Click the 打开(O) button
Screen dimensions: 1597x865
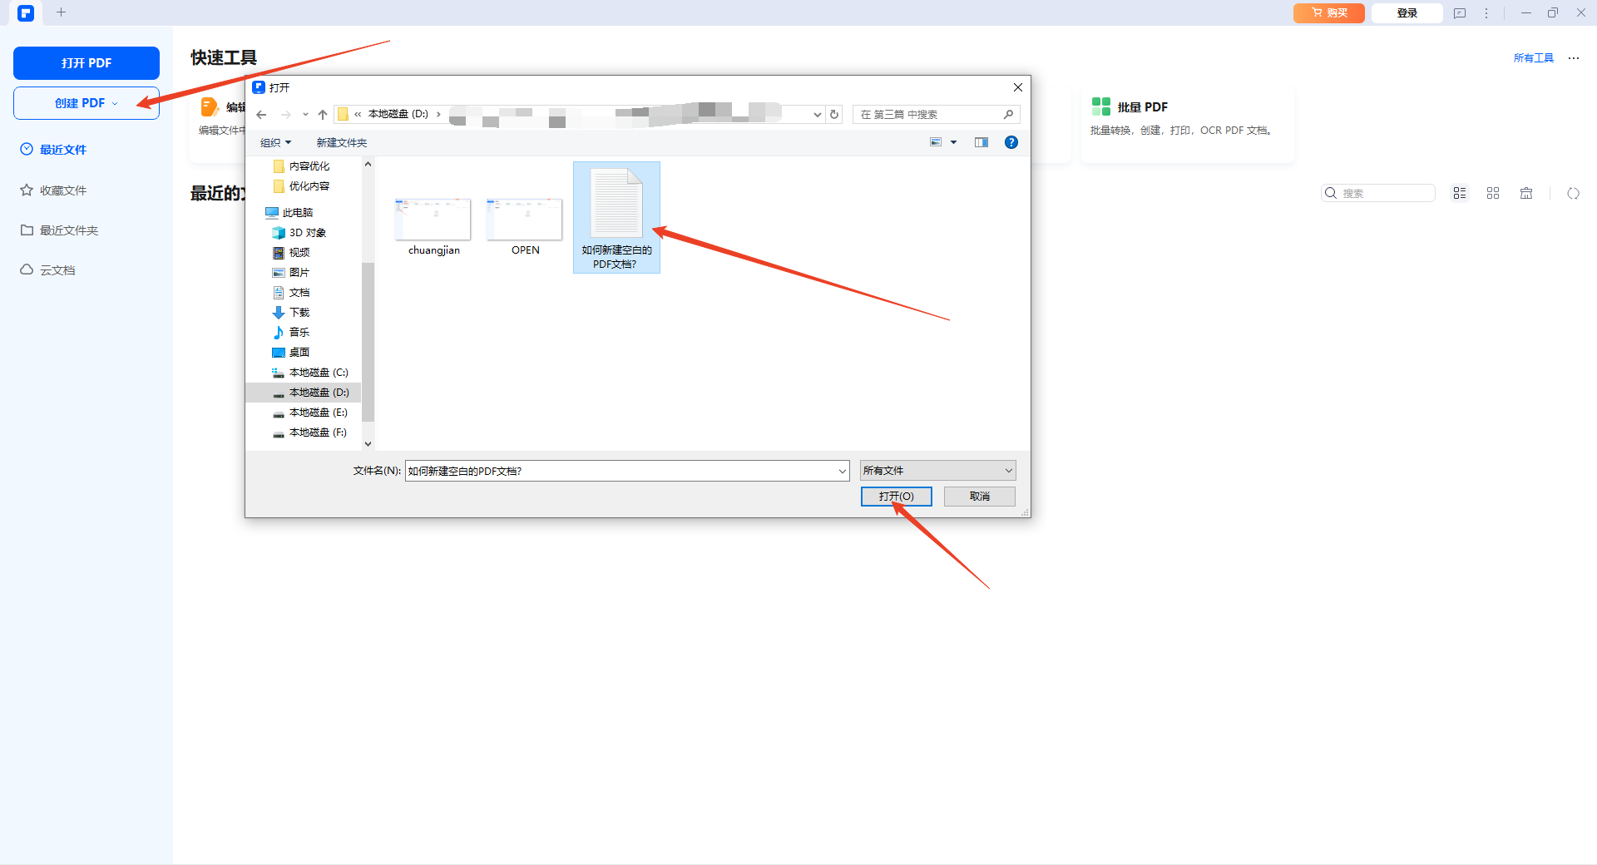click(x=896, y=497)
